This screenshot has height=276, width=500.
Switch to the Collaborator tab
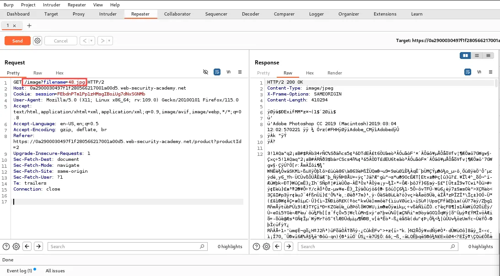click(x=177, y=14)
